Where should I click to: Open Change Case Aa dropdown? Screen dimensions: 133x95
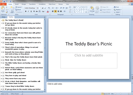pos(43,11)
